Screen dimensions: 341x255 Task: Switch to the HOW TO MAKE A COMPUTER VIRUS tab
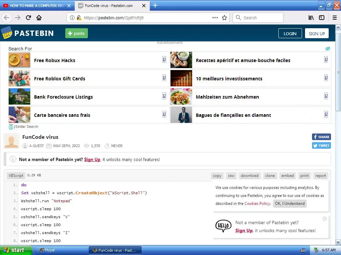point(37,6)
